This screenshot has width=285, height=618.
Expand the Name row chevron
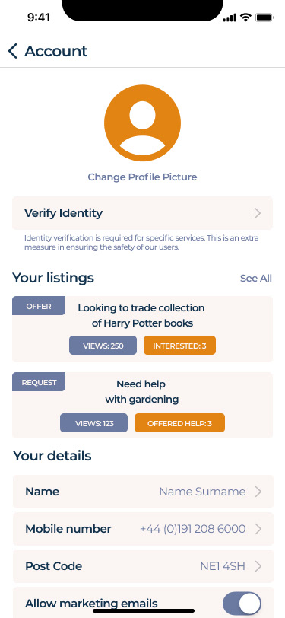258,492
